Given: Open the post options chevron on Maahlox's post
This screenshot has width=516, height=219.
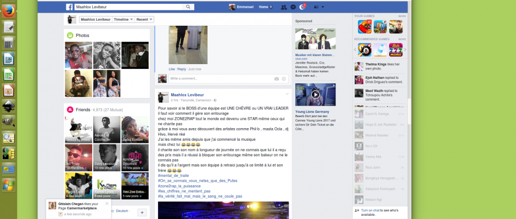Looking at the screenshot, I should coord(287,94).
